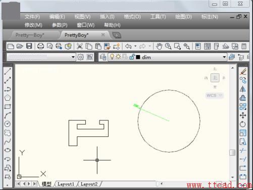Click the ViewCube top face
Screen dimensions: 253x190
(215, 78)
